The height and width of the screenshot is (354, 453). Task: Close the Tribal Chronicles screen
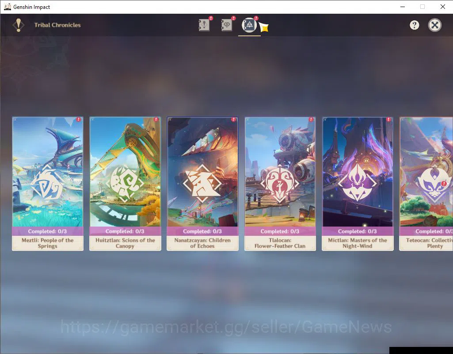pyautogui.click(x=435, y=25)
